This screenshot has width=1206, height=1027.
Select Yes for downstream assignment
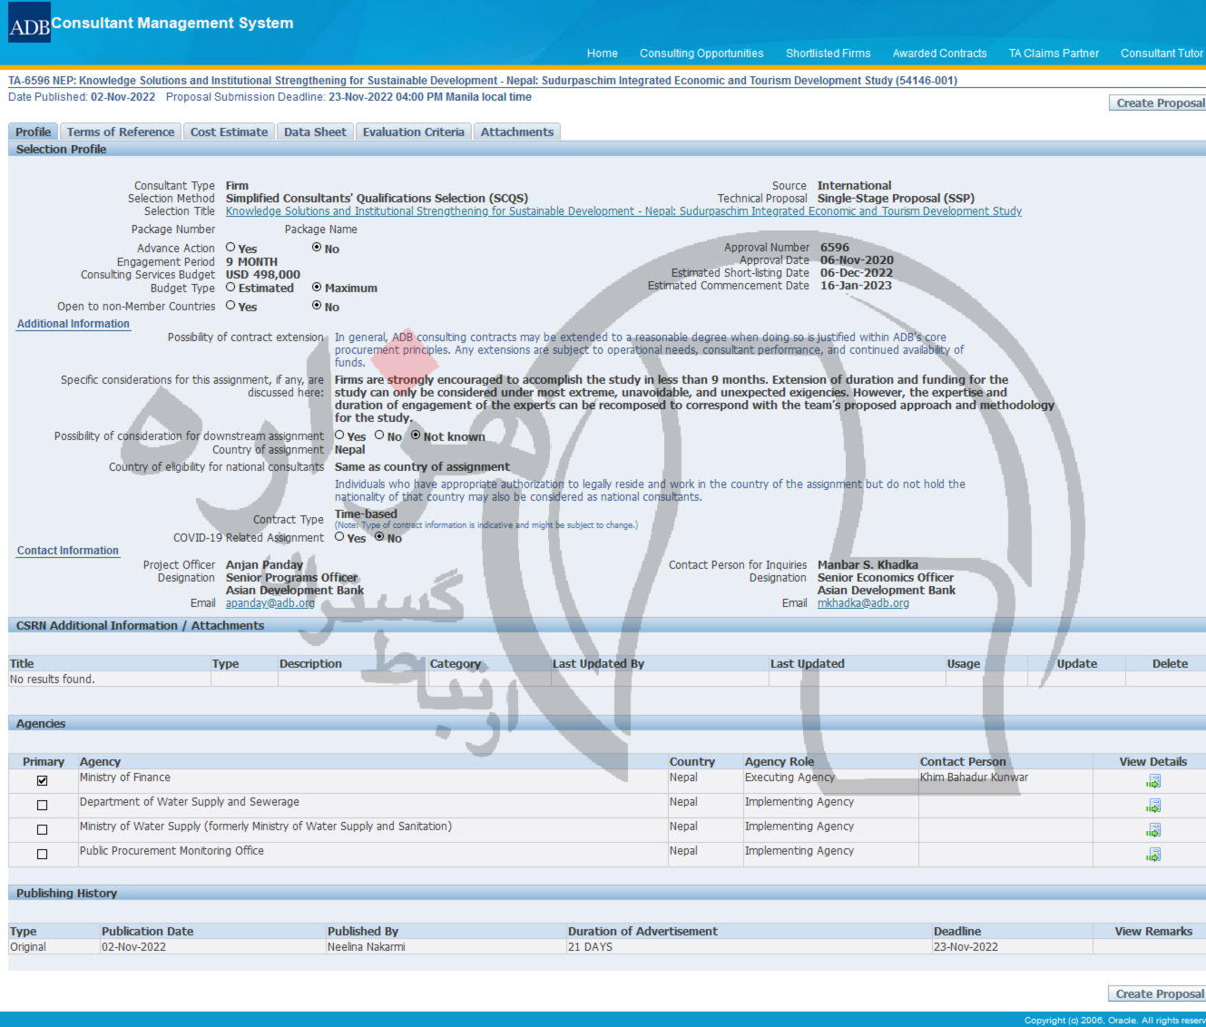(x=339, y=435)
